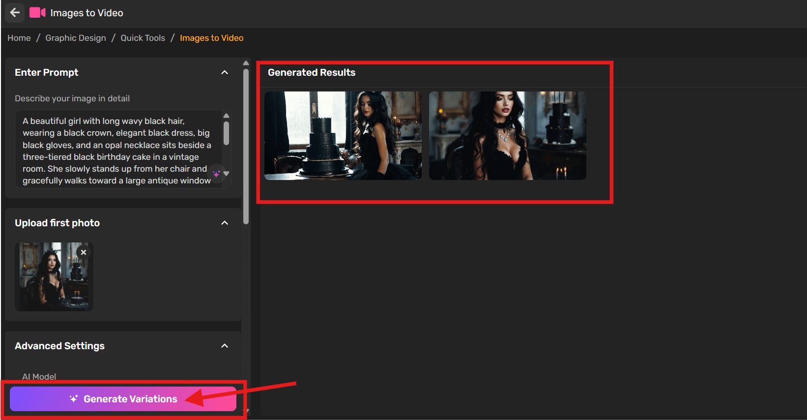Open second generated result with woman close-up
The height and width of the screenshot is (420, 807).
(508, 136)
